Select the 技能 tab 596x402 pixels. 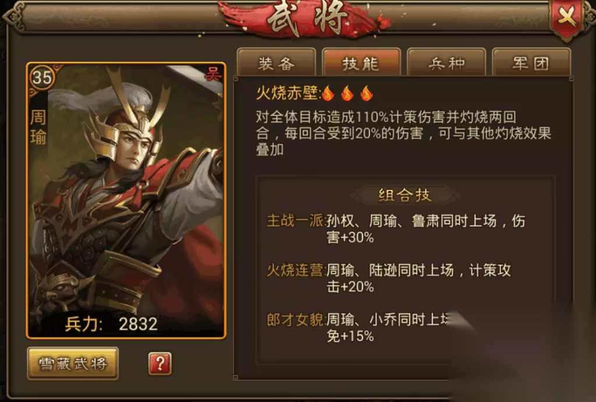point(361,63)
